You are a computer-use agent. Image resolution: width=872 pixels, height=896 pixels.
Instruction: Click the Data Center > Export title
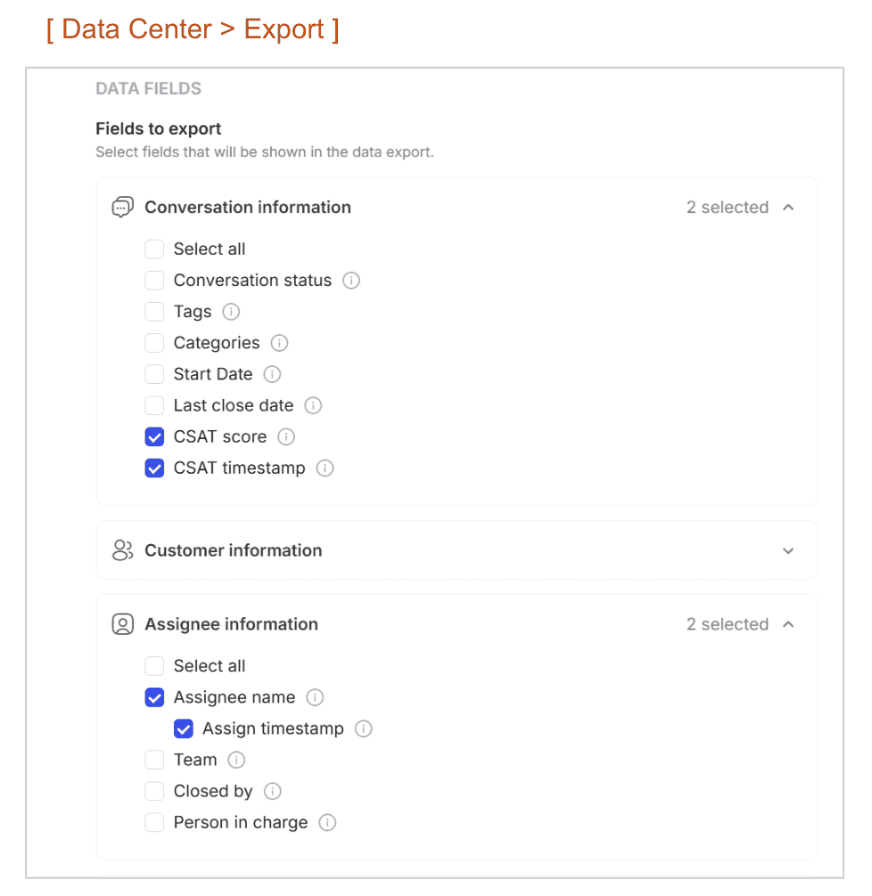[193, 29]
